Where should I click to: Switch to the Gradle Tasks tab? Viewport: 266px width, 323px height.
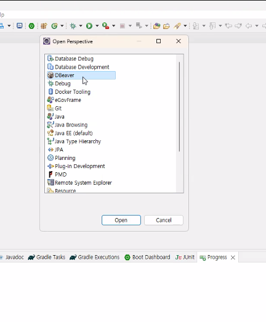[x=47, y=258]
